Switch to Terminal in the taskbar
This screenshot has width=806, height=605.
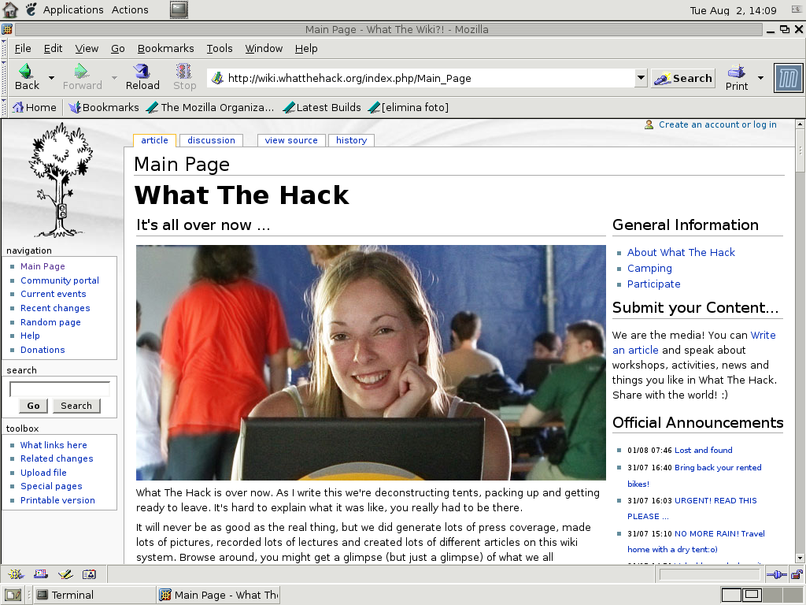pyautogui.click(x=94, y=596)
